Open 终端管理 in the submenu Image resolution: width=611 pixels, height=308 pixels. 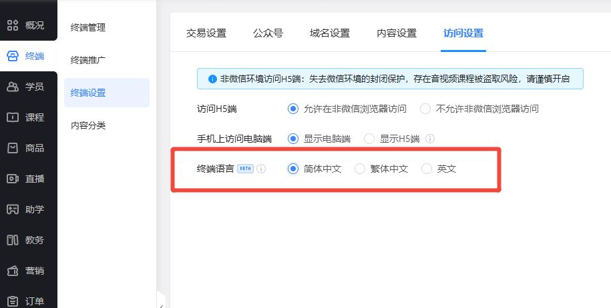(x=88, y=27)
